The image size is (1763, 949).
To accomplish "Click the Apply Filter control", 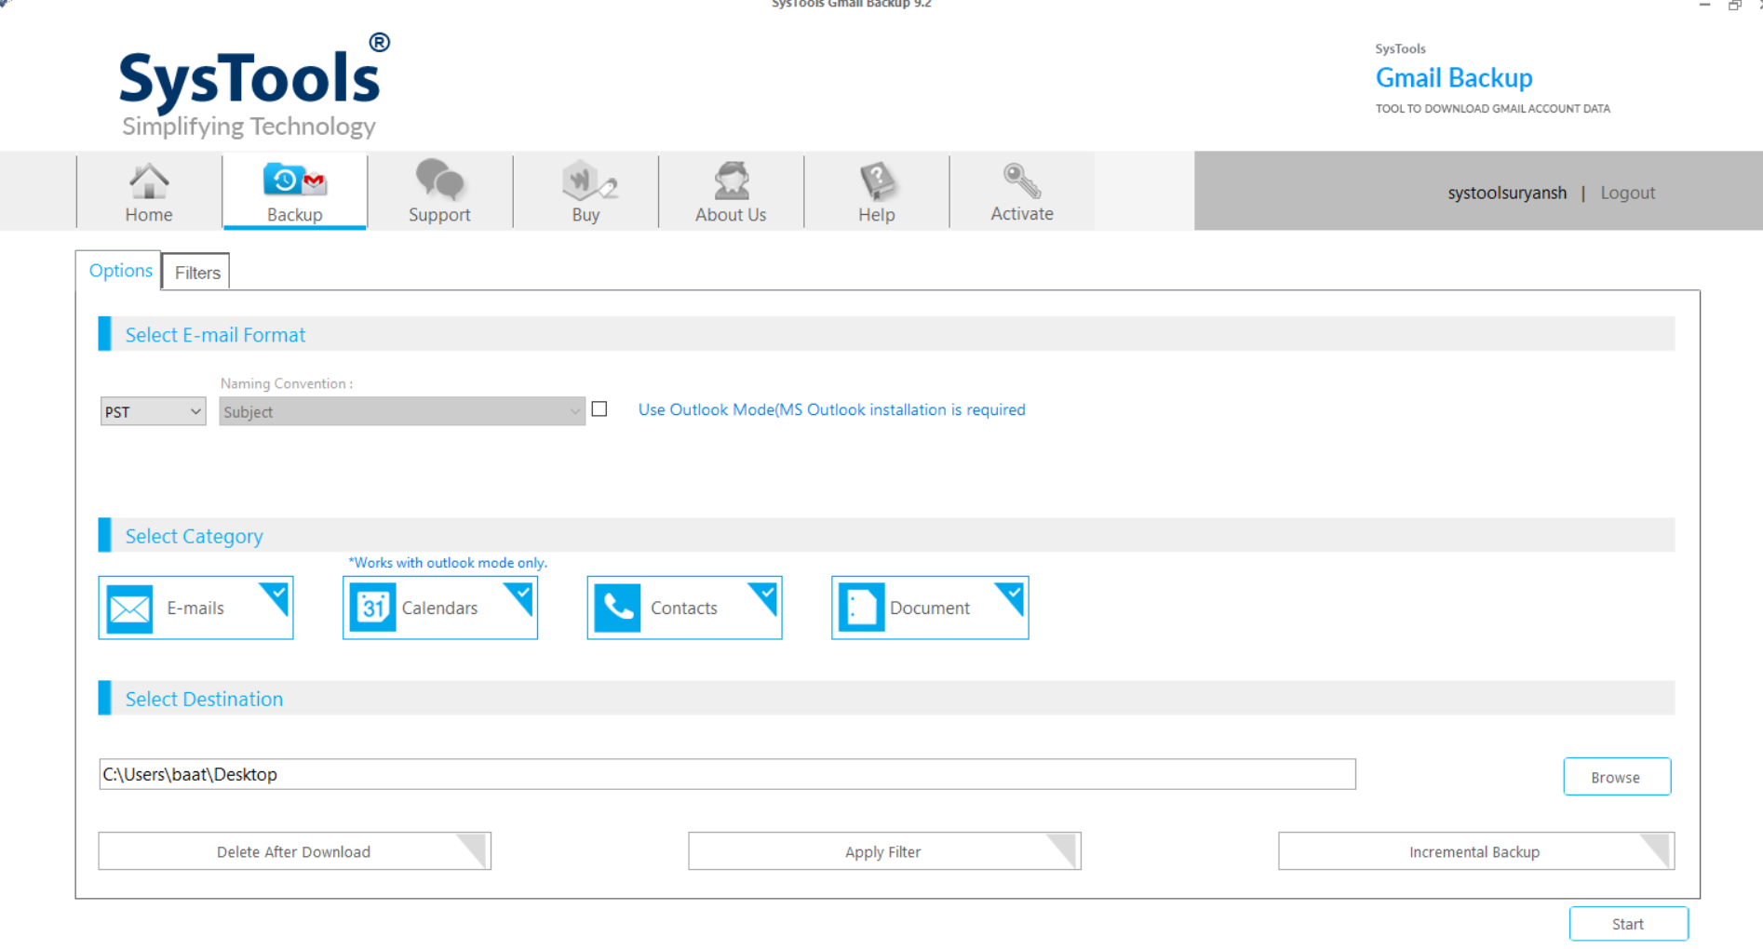I will [882, 850].
